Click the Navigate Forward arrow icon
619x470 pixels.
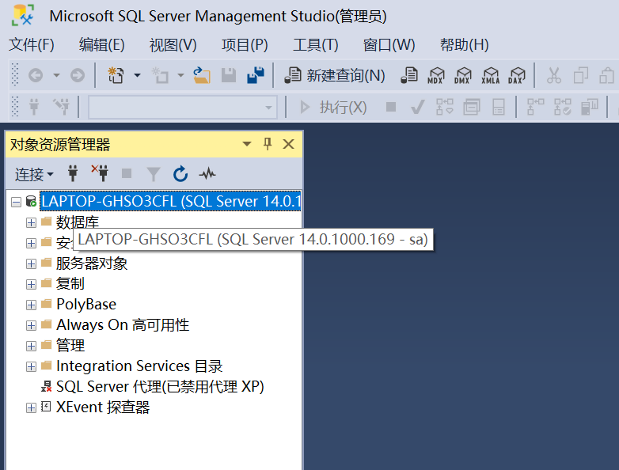[78, 75]
